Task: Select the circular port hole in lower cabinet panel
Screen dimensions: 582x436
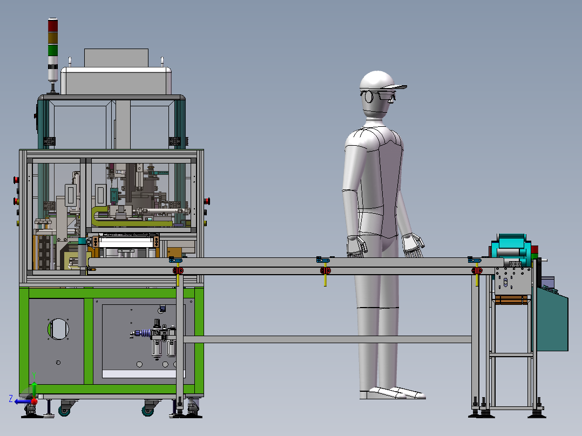Action: pyautogui.click(x=58, y=329)
